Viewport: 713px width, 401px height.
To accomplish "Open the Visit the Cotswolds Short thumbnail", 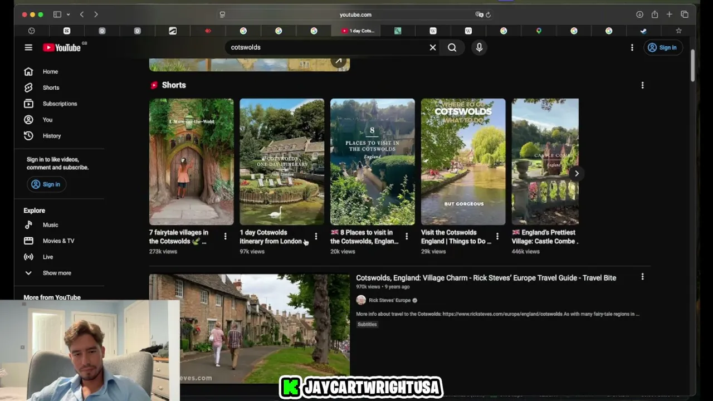I will click(463, 162).
